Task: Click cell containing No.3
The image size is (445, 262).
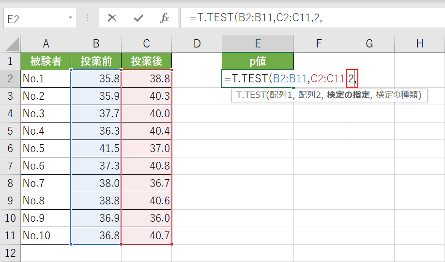Action: click(x=46, y=113)
